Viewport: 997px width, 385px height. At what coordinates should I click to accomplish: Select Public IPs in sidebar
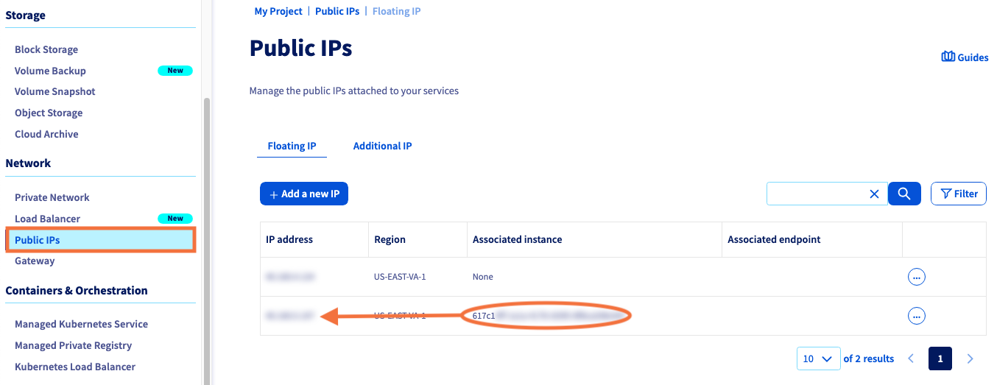101,240
